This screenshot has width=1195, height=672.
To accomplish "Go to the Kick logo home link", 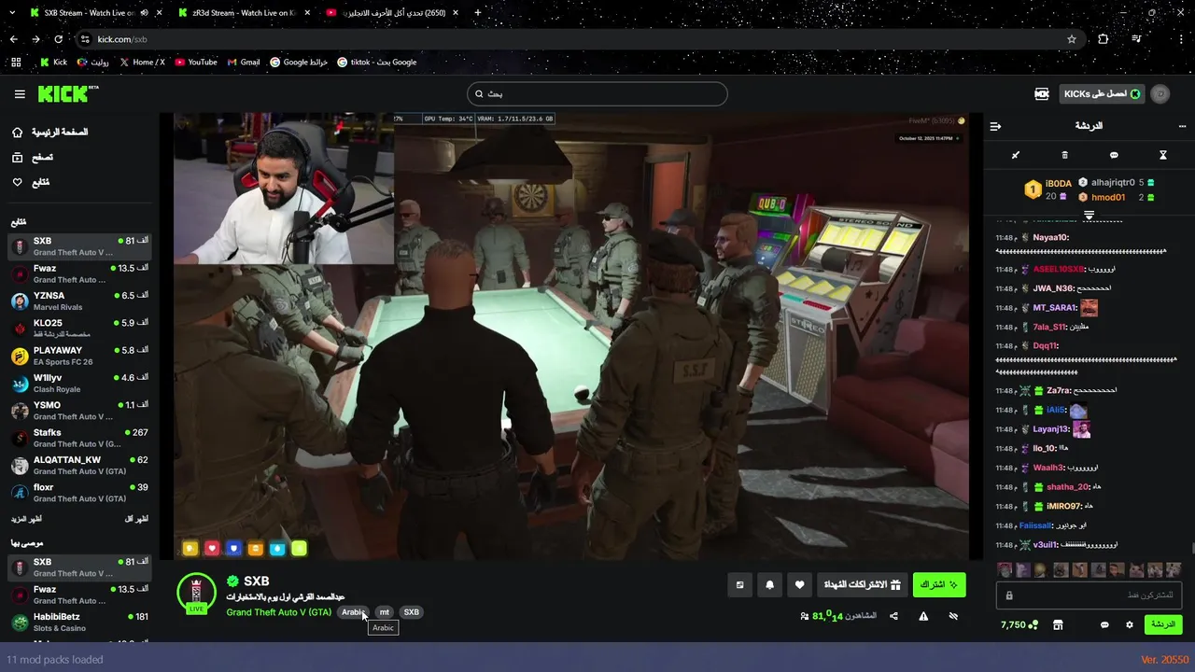I will [x=67, y=93].
